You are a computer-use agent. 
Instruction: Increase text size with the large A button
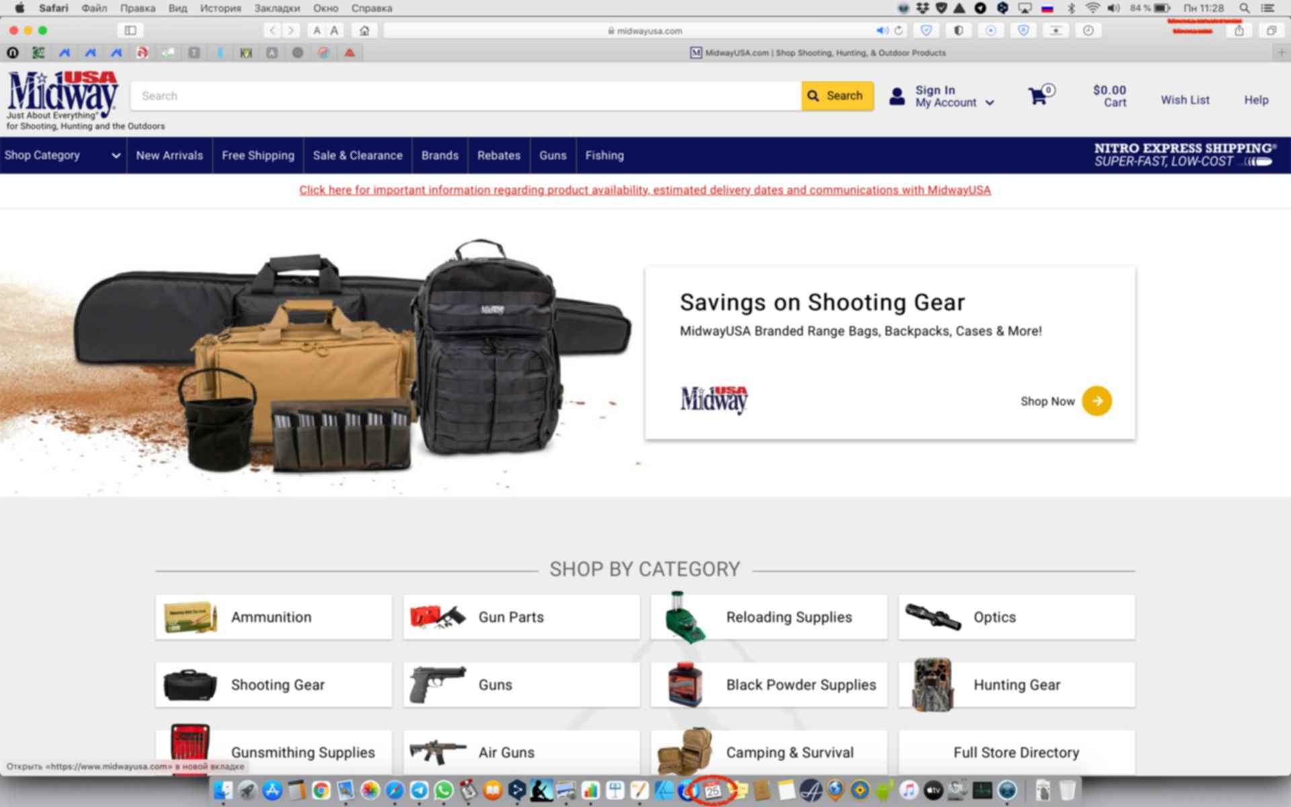(x=334, y=30)
